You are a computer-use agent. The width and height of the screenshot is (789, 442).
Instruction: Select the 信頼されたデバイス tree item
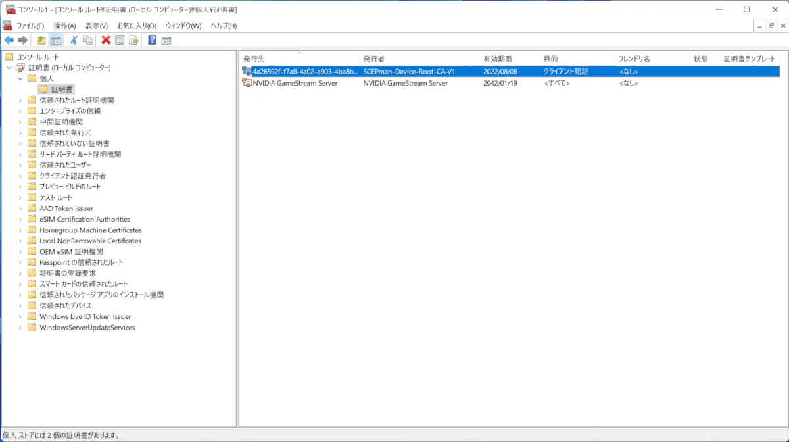click(x=65, y=306)
